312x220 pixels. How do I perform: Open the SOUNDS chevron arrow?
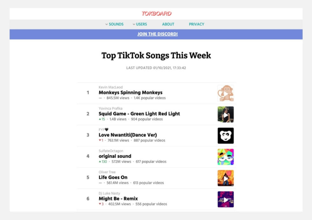[x=106, y=24]
